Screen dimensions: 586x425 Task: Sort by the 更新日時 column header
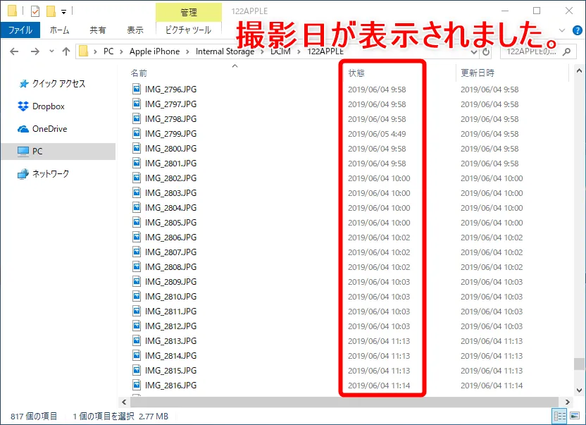[478, 73]
